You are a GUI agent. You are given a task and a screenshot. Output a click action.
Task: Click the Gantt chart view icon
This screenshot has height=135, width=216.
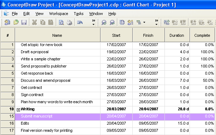[x=139, y=22]
